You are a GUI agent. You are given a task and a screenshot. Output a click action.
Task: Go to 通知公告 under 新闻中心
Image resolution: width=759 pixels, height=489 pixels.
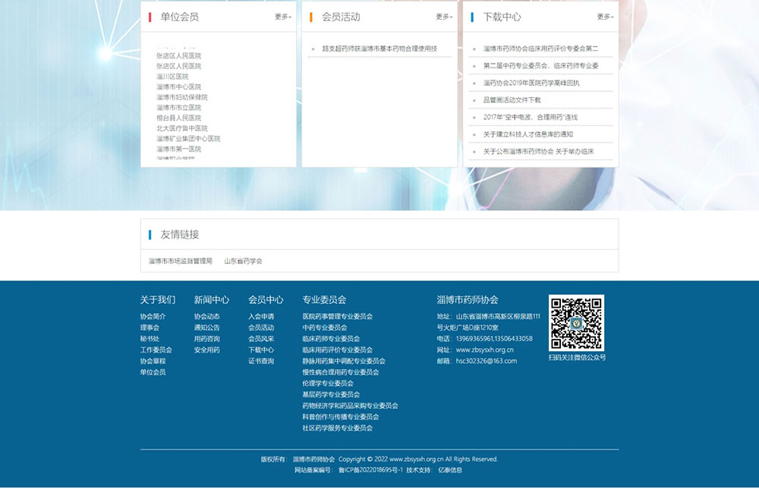(x=206, y=328)
